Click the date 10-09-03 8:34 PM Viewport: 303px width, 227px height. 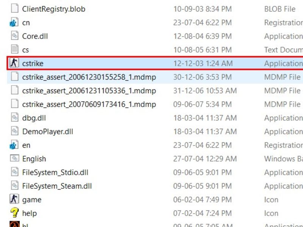[202, 9]
